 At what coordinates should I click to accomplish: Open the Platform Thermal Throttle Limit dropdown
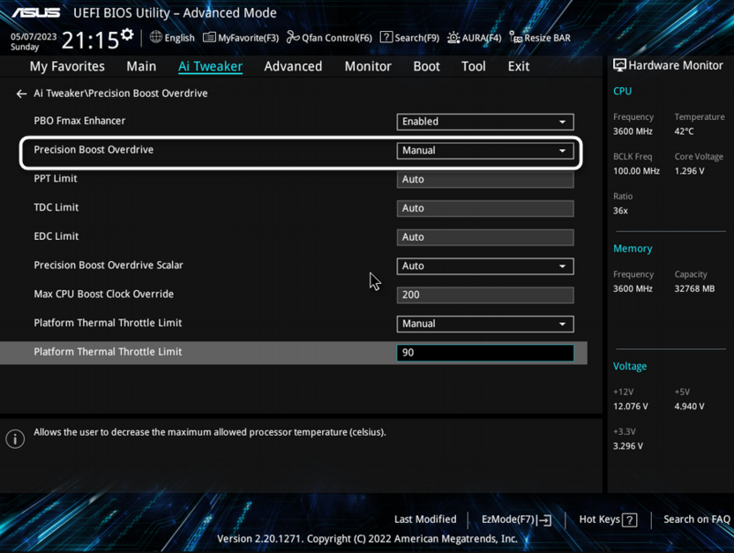pyautogui.click(x=484, y=324)
